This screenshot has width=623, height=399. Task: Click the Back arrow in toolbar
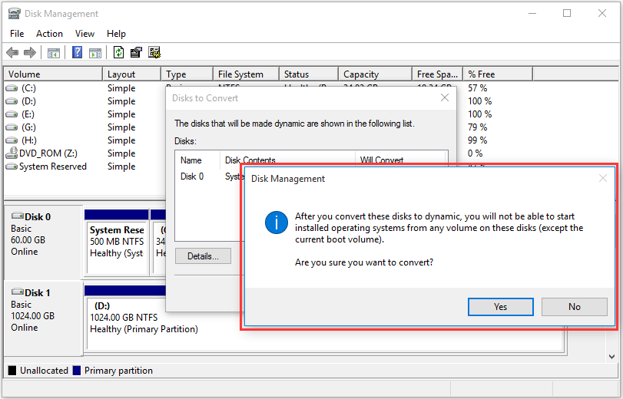point(12,53)
